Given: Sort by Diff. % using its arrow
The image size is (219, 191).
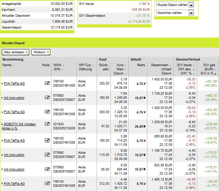Looking at the screenshot, I should [194, 74].
